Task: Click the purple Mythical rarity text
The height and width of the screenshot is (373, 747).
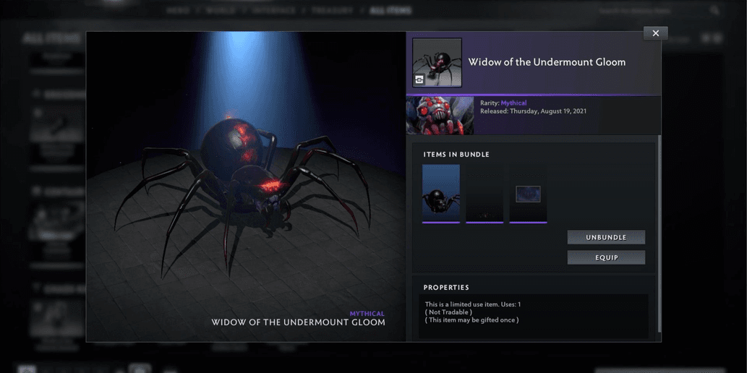Action: point(513,103)
